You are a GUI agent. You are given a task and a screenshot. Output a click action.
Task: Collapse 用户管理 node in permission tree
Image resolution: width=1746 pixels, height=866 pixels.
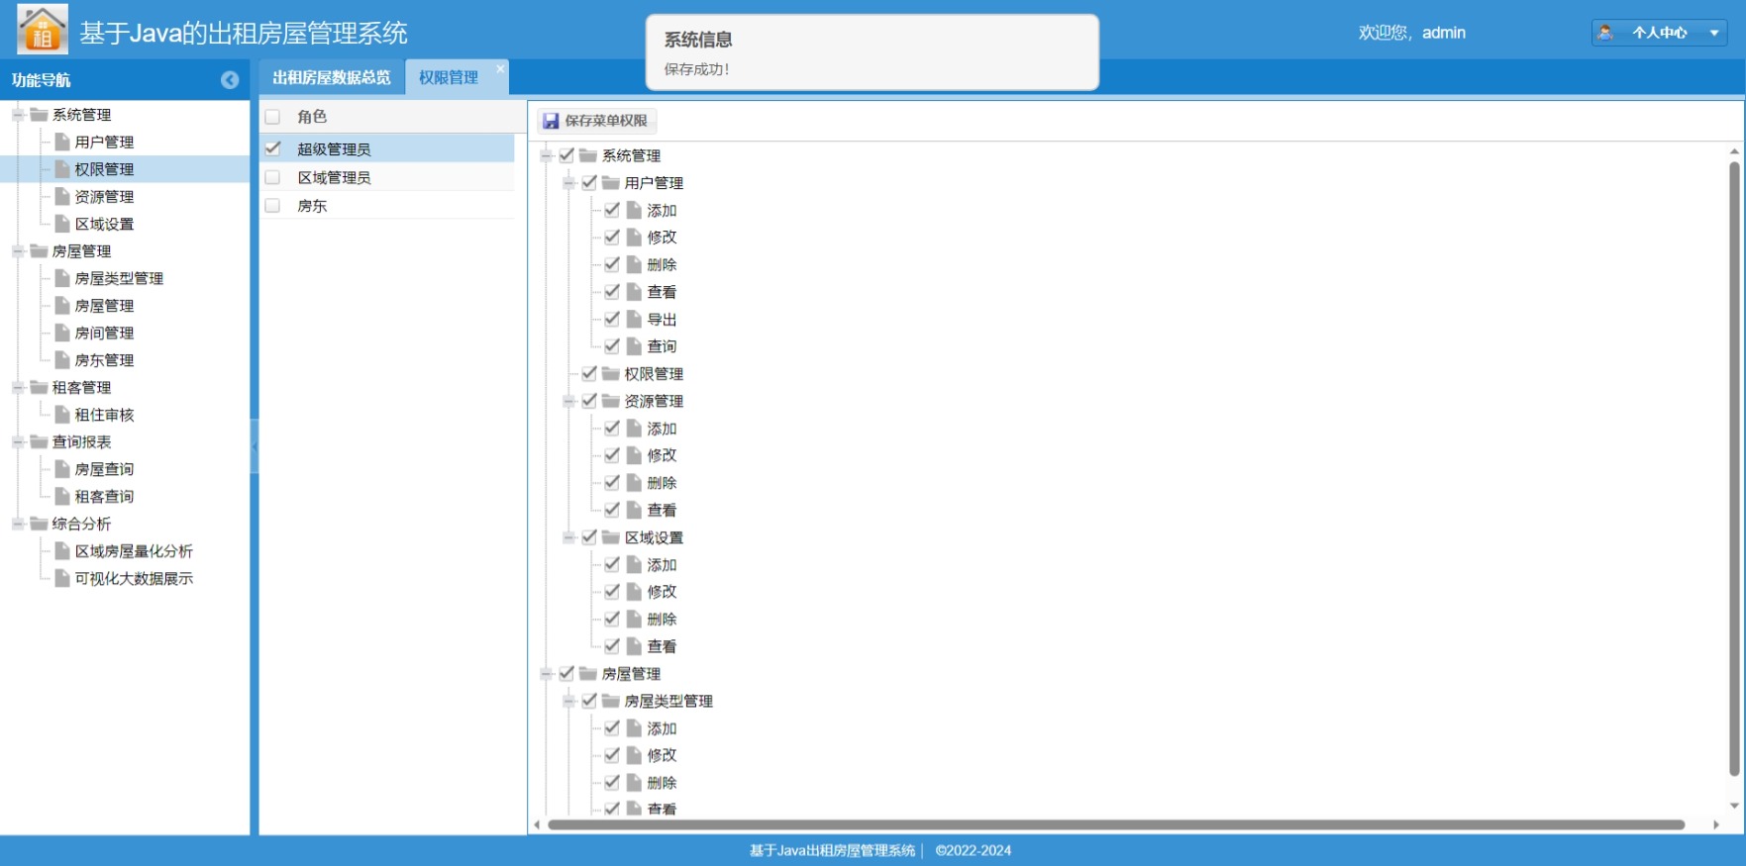(x=568, y=183)
